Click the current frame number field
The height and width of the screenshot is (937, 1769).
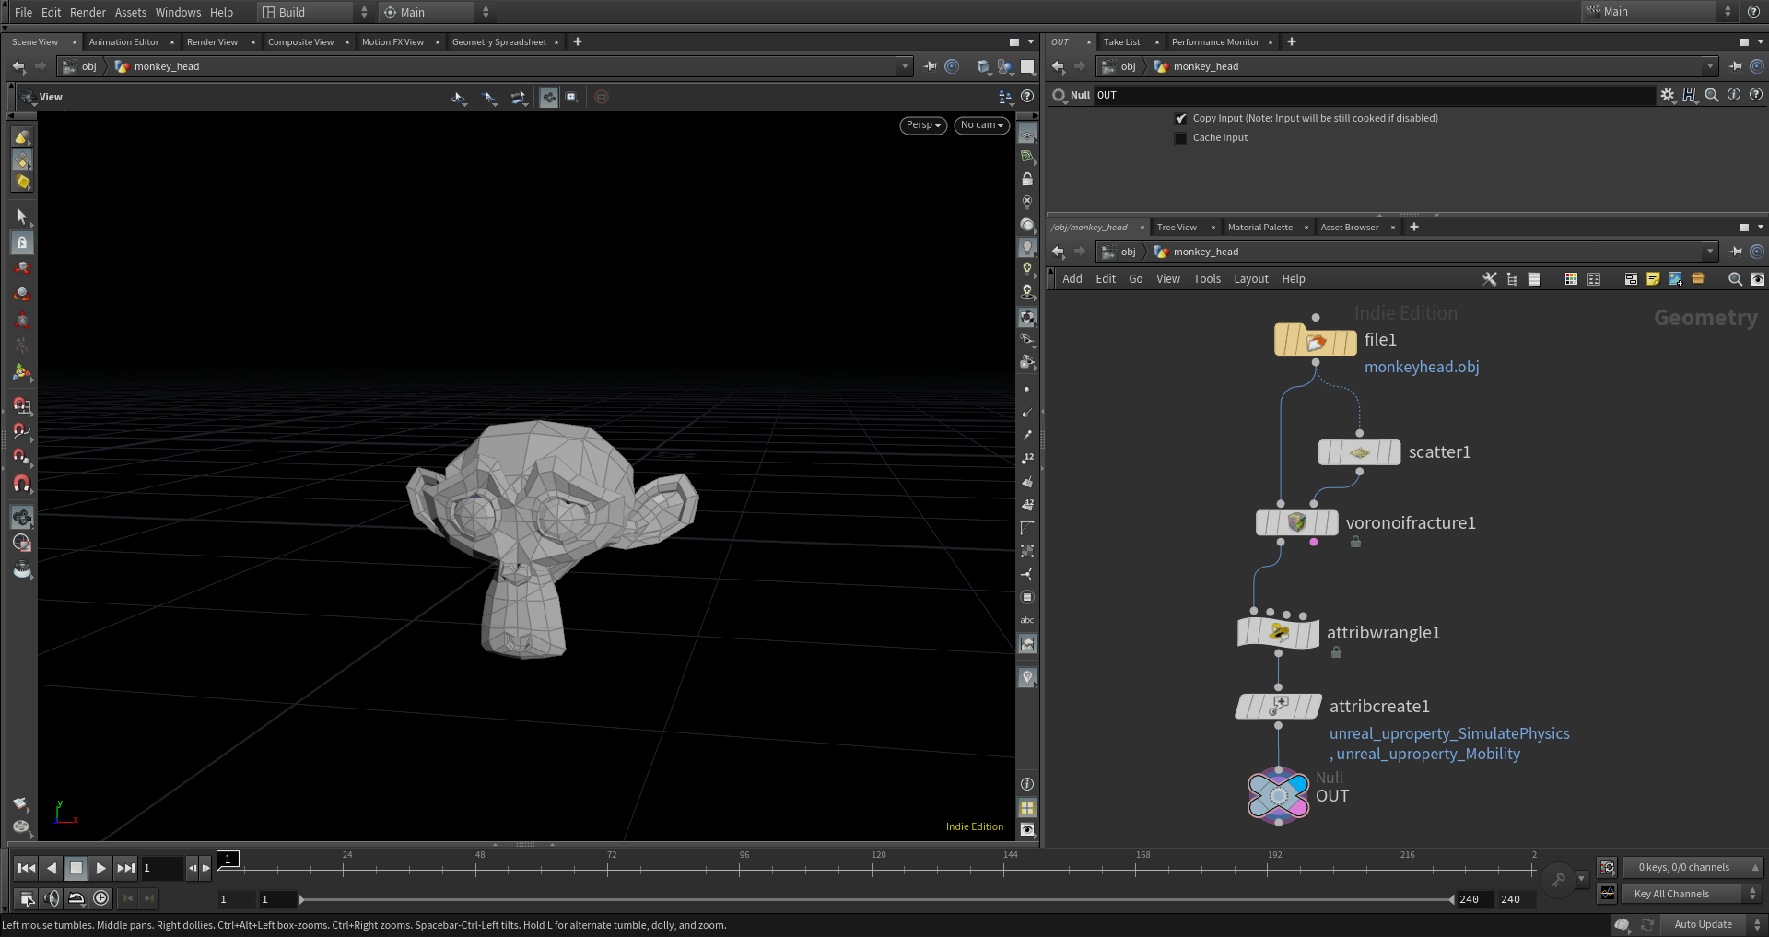point(162,868)
